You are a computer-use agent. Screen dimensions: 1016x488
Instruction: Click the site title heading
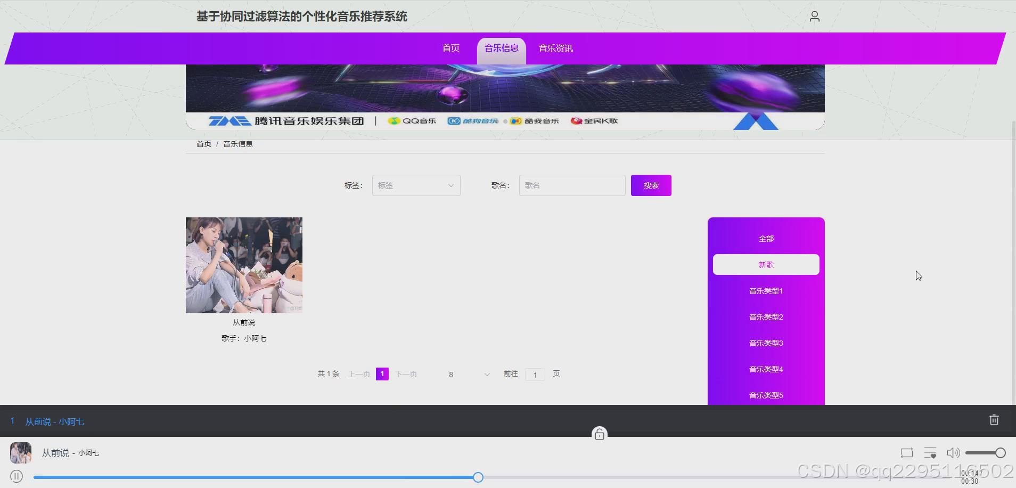pyautogui.click(x=301, y=17)
